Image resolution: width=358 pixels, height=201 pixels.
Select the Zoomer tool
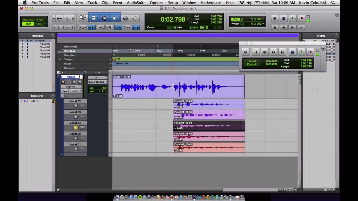point(83,18)
